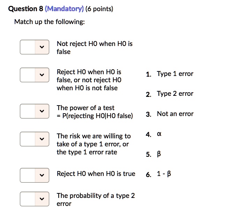Open dropdown for 'Not reject H0 when H0 is false'
Screen dimensions: 252x215
pyautogui.click(x=35, y=47)
